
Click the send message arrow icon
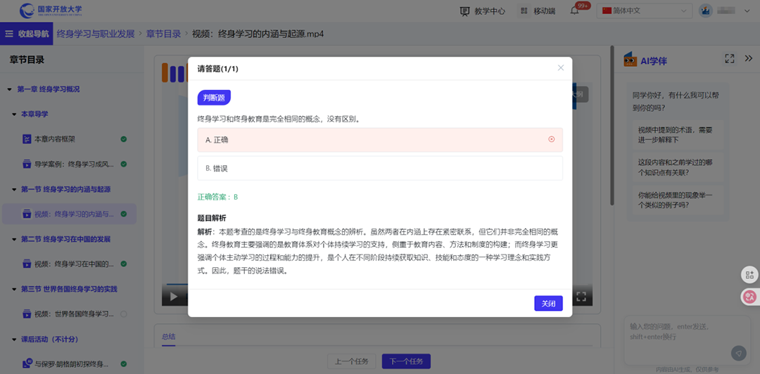tap(739, 353)
